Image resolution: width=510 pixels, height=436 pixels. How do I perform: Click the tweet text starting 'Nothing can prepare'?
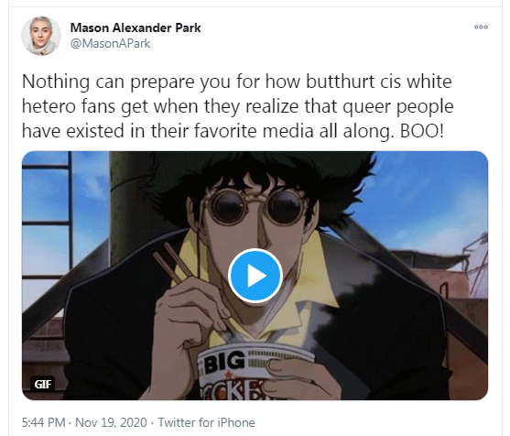237,105
